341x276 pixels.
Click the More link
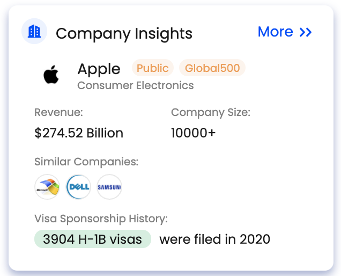[x=276, y=32]
